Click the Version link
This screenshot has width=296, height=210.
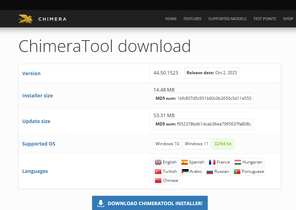pyautogui.click(x=31, y=73)
